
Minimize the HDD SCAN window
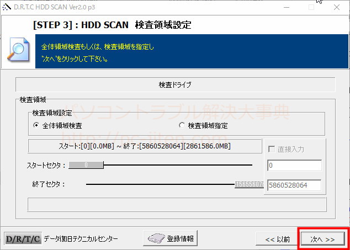click(286, 7)
